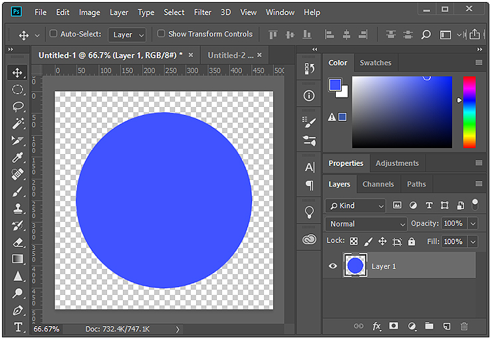Image resolution: width=492 pixels, height=340 pixels.
Task: Open the Auto-Select Layer dropdown
Action: coord(127,35)
